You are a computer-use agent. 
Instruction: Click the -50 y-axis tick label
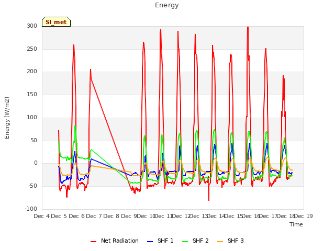(32, 186)
